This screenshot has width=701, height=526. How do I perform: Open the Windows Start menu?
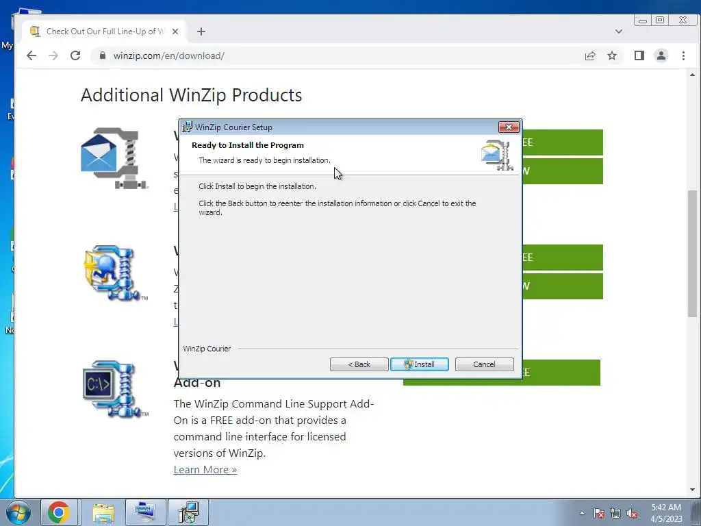(x=18, y=512)
